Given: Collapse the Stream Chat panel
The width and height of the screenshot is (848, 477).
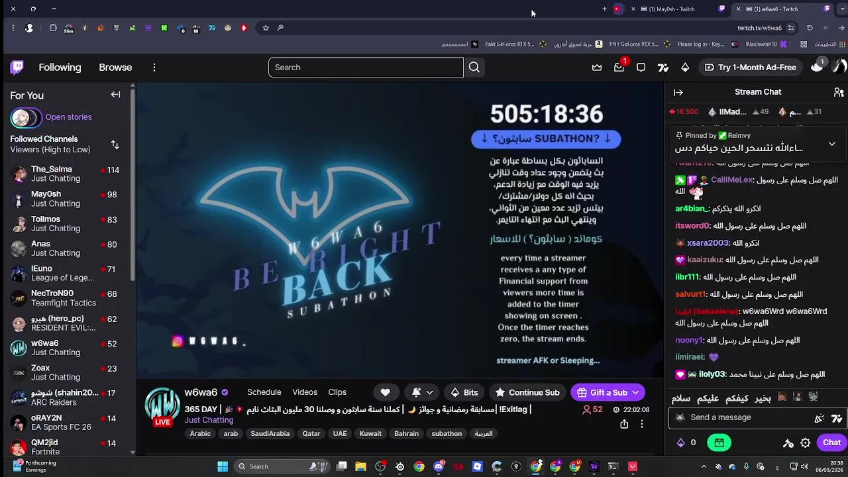Looking at the screenshot, I should [678, 92].
